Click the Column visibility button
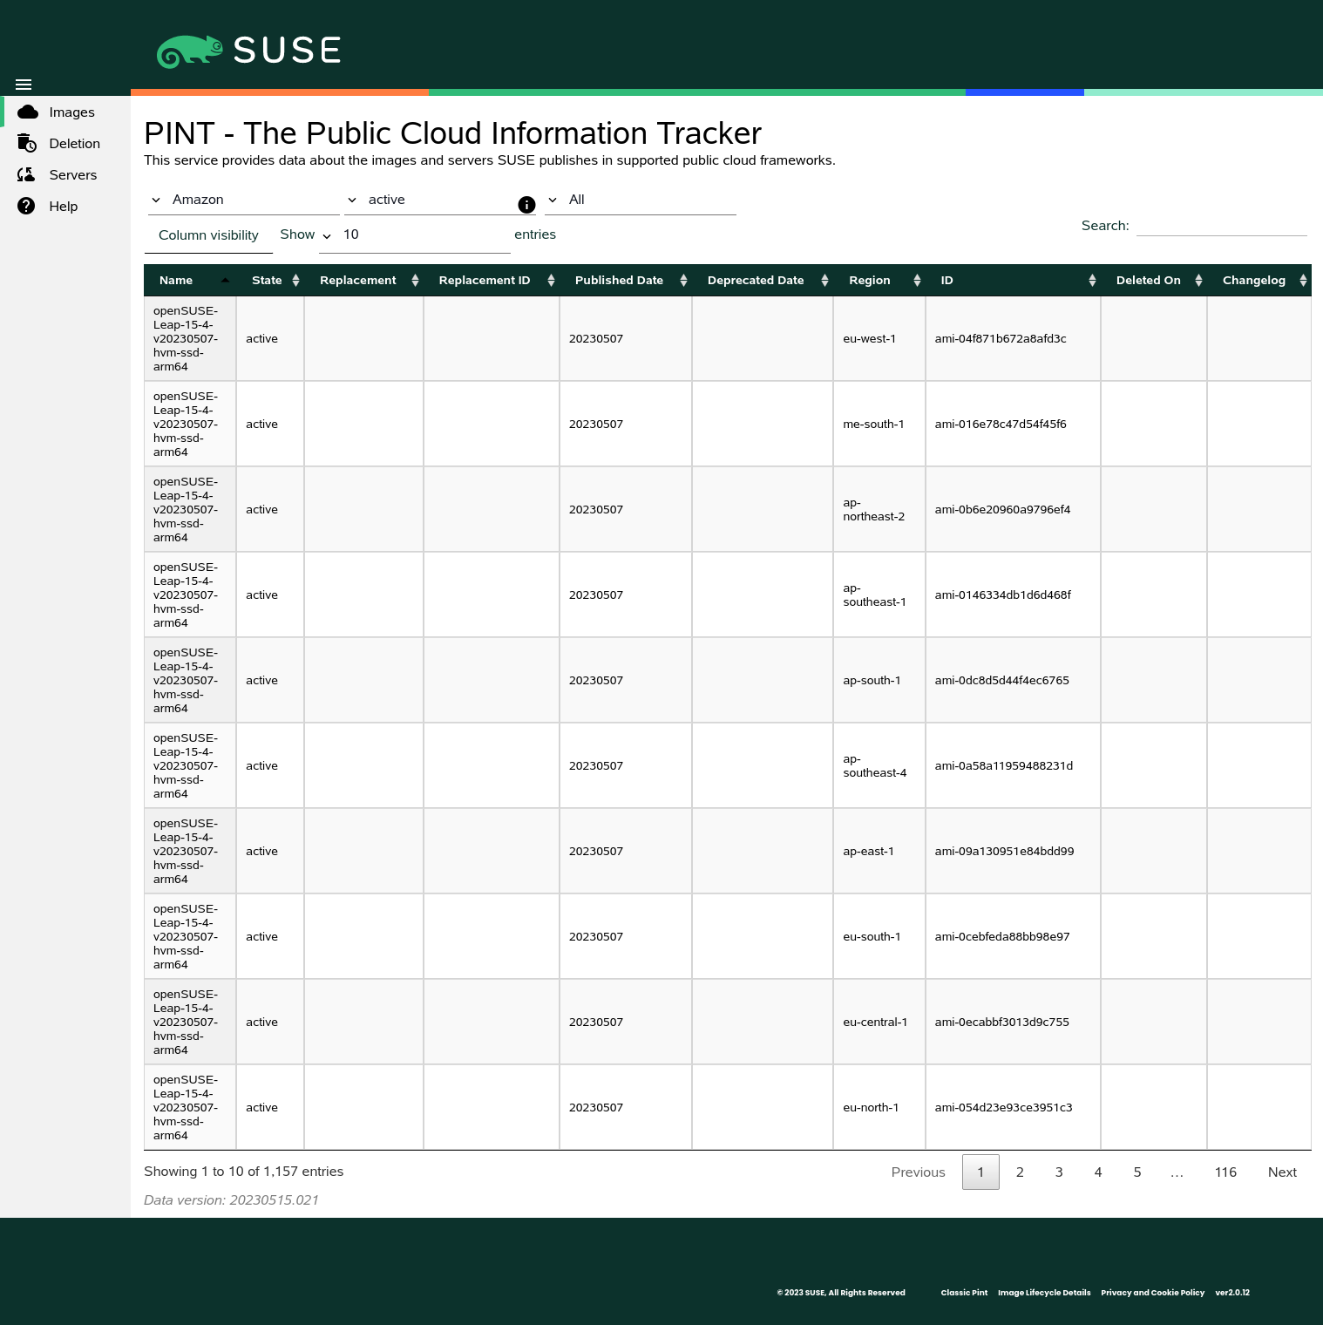The width and height of the screenshot is (1323, 1325). coord(208,235)
